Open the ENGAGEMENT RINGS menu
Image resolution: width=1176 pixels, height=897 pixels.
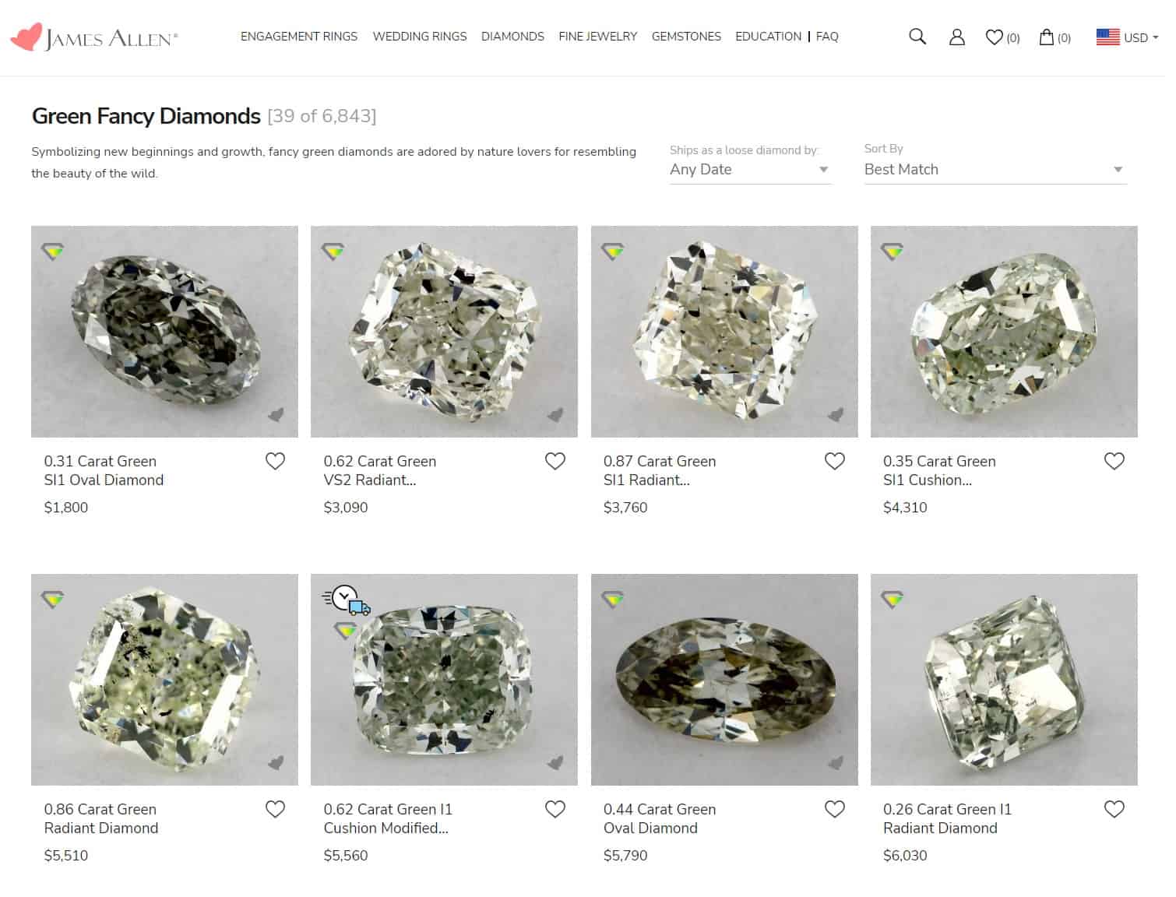coord(299,37)
